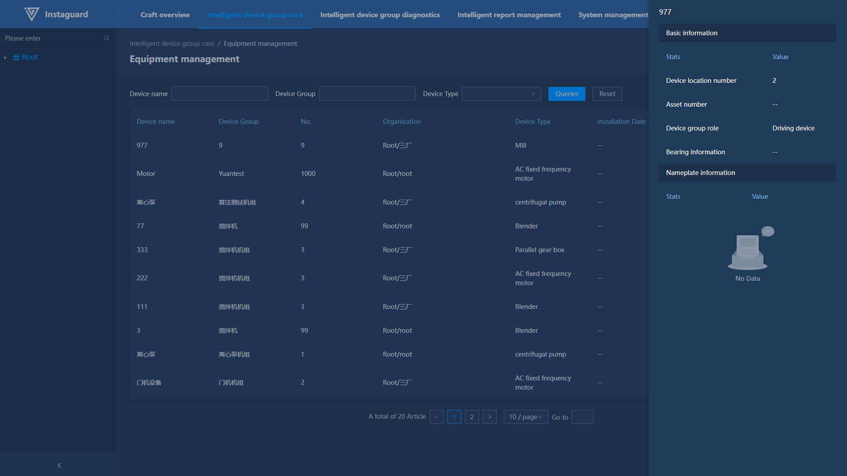Image resolution: width=847 pixels, height=476 pixels.
Task: Click the Instaguard logo icon
Action: point(31,14)
